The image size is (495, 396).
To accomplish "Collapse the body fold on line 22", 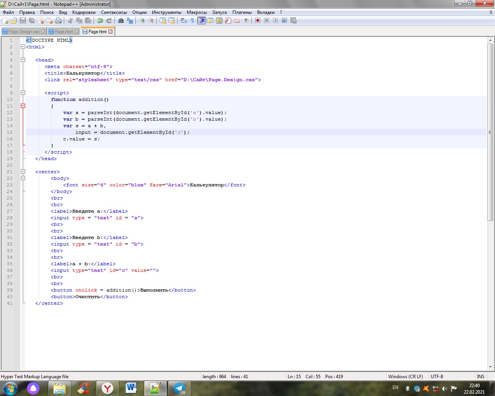I will point(23,178).
